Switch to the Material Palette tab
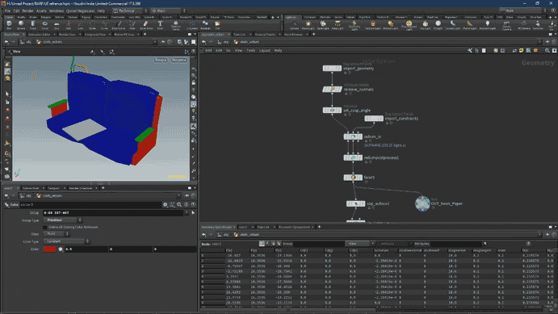 pos(265,35)
